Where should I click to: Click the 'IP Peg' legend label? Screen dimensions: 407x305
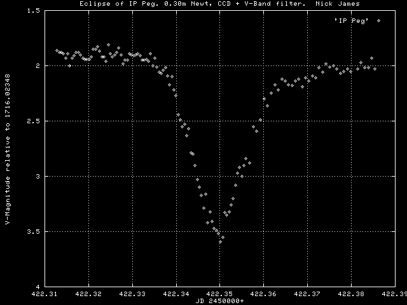pos(352,21)
